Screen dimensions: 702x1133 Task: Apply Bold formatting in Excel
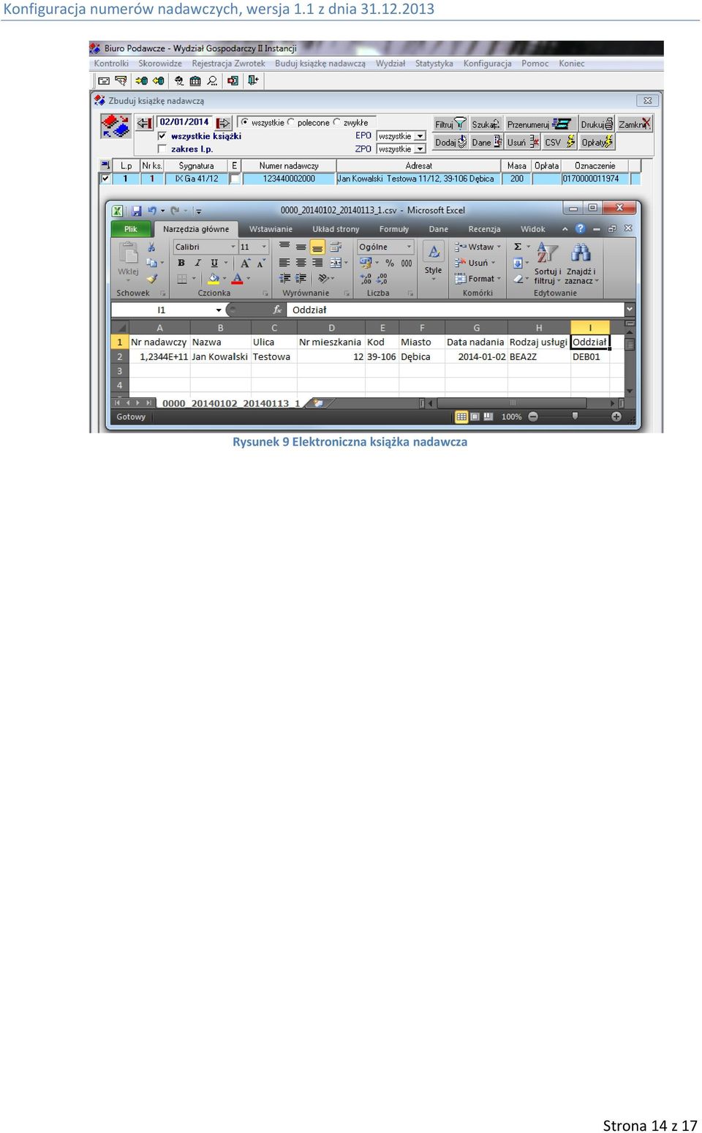pos(181,263)
